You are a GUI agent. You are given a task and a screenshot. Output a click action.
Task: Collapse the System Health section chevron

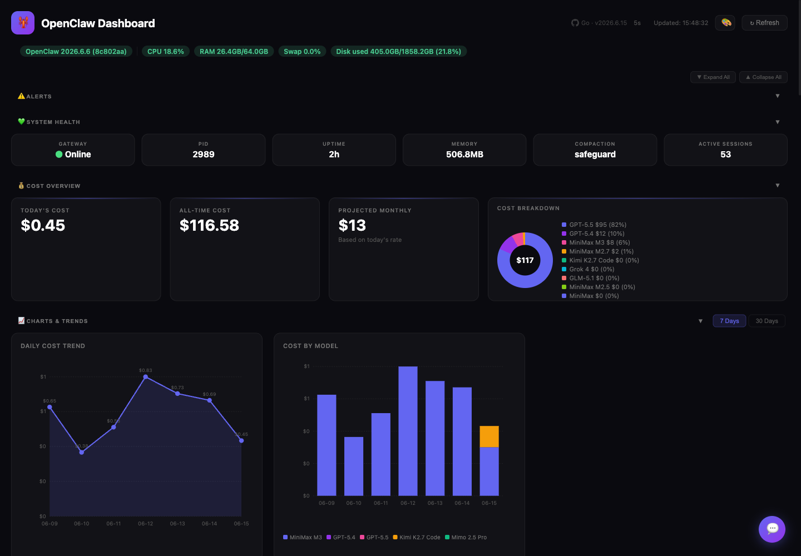(x=778, y=122)
